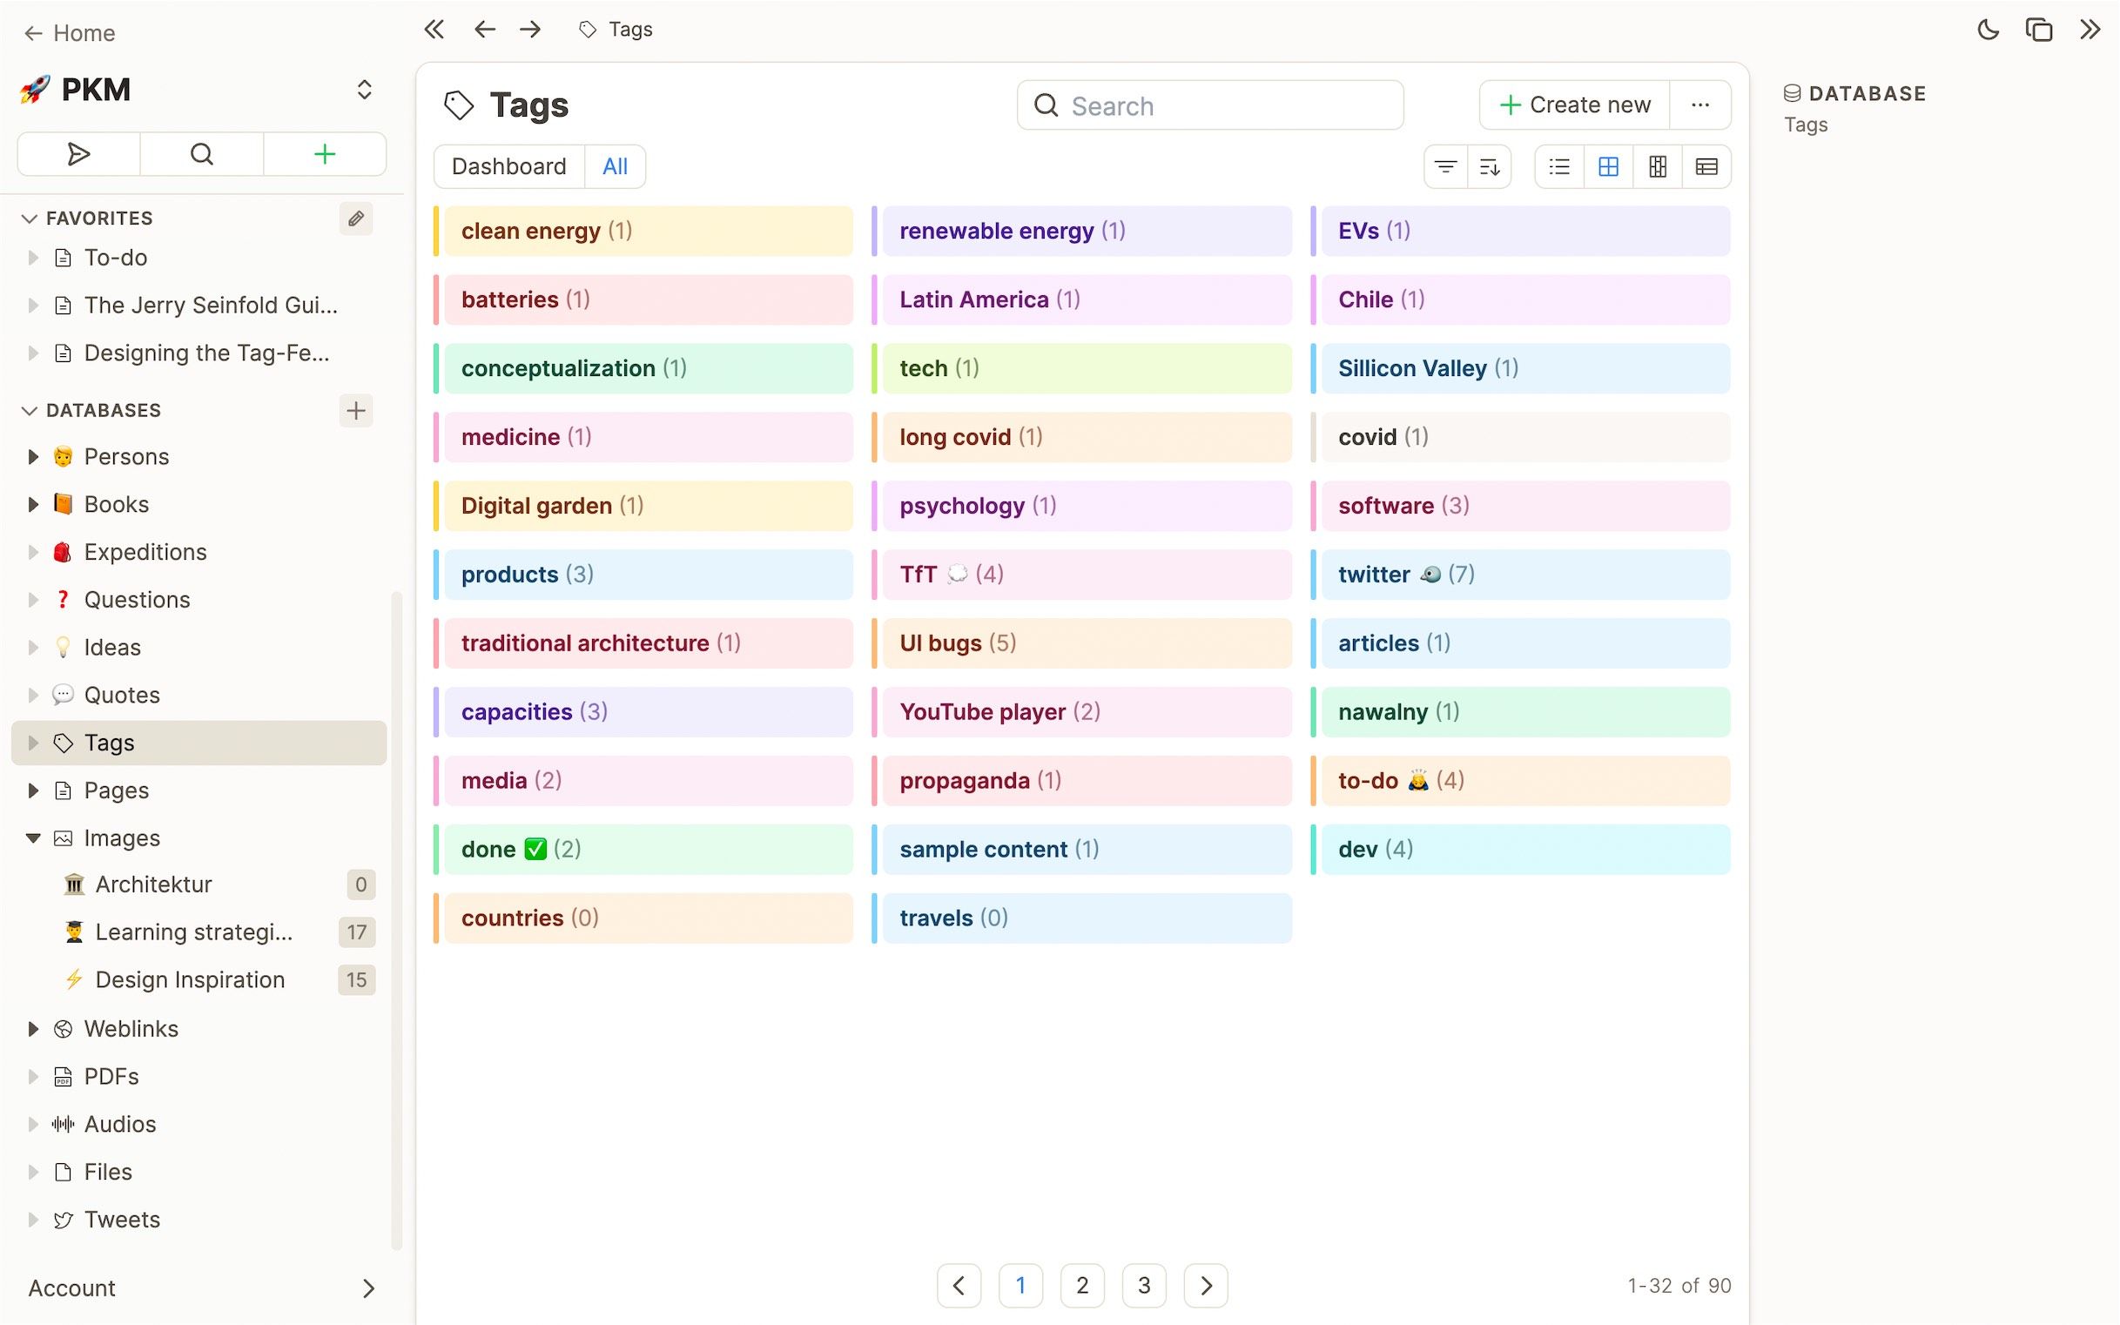Click the sidebar search magnifier icon

202,154
